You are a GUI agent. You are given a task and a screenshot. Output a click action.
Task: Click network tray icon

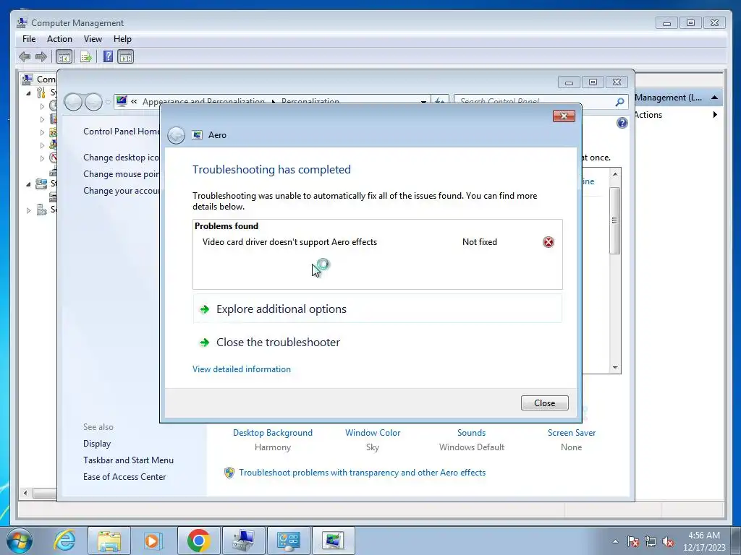(x=651, y=541)
